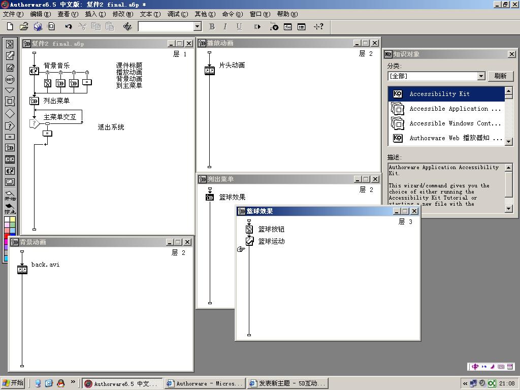
Task: Switch to 发表新主题 taskbar window
Action: click(288, 384)
